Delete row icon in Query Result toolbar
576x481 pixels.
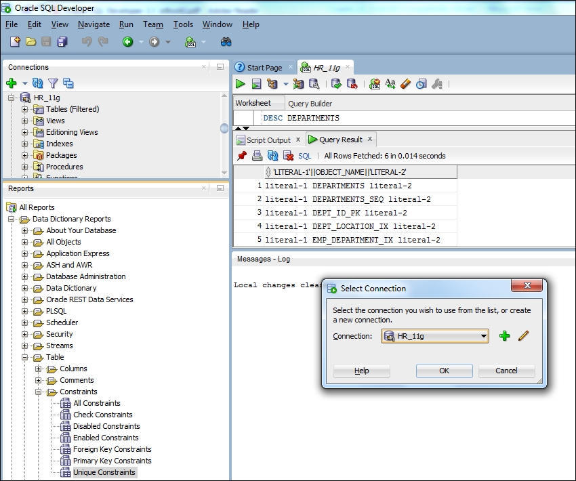(x=289, y=156)
